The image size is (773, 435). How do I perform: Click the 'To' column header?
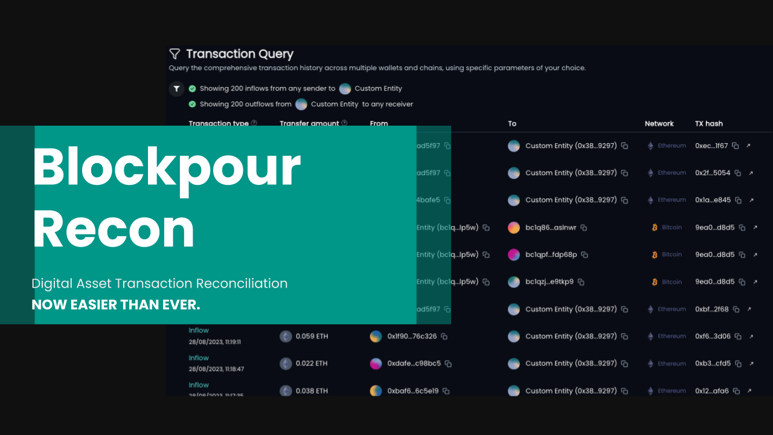click(512, 123)
